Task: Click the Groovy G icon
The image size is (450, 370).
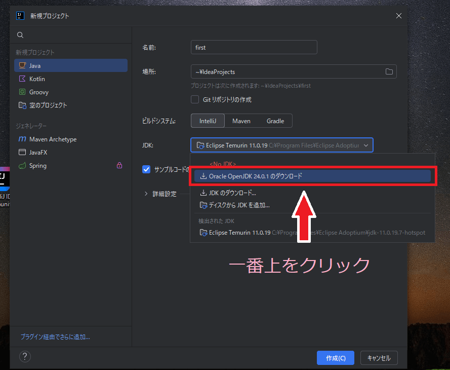Action: pyautogui.click(x=22, y=92)
